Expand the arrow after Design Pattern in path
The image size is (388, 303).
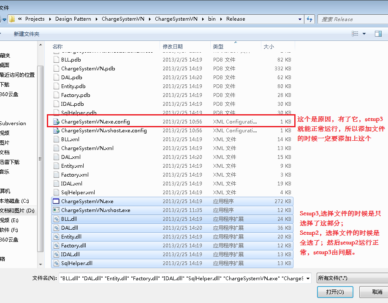(97, 19)
